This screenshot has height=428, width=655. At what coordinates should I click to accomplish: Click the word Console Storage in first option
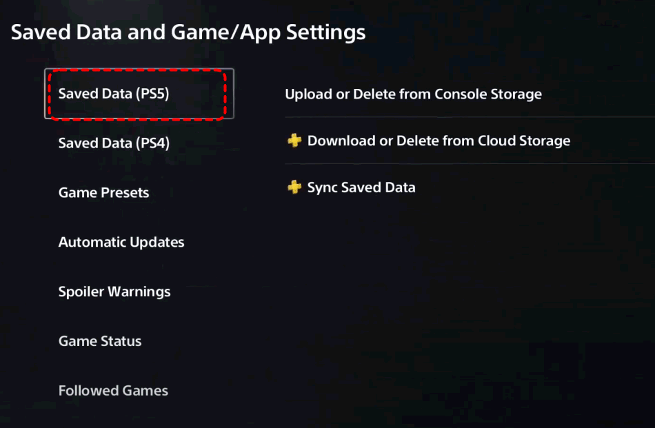click(x=488, y=94)
